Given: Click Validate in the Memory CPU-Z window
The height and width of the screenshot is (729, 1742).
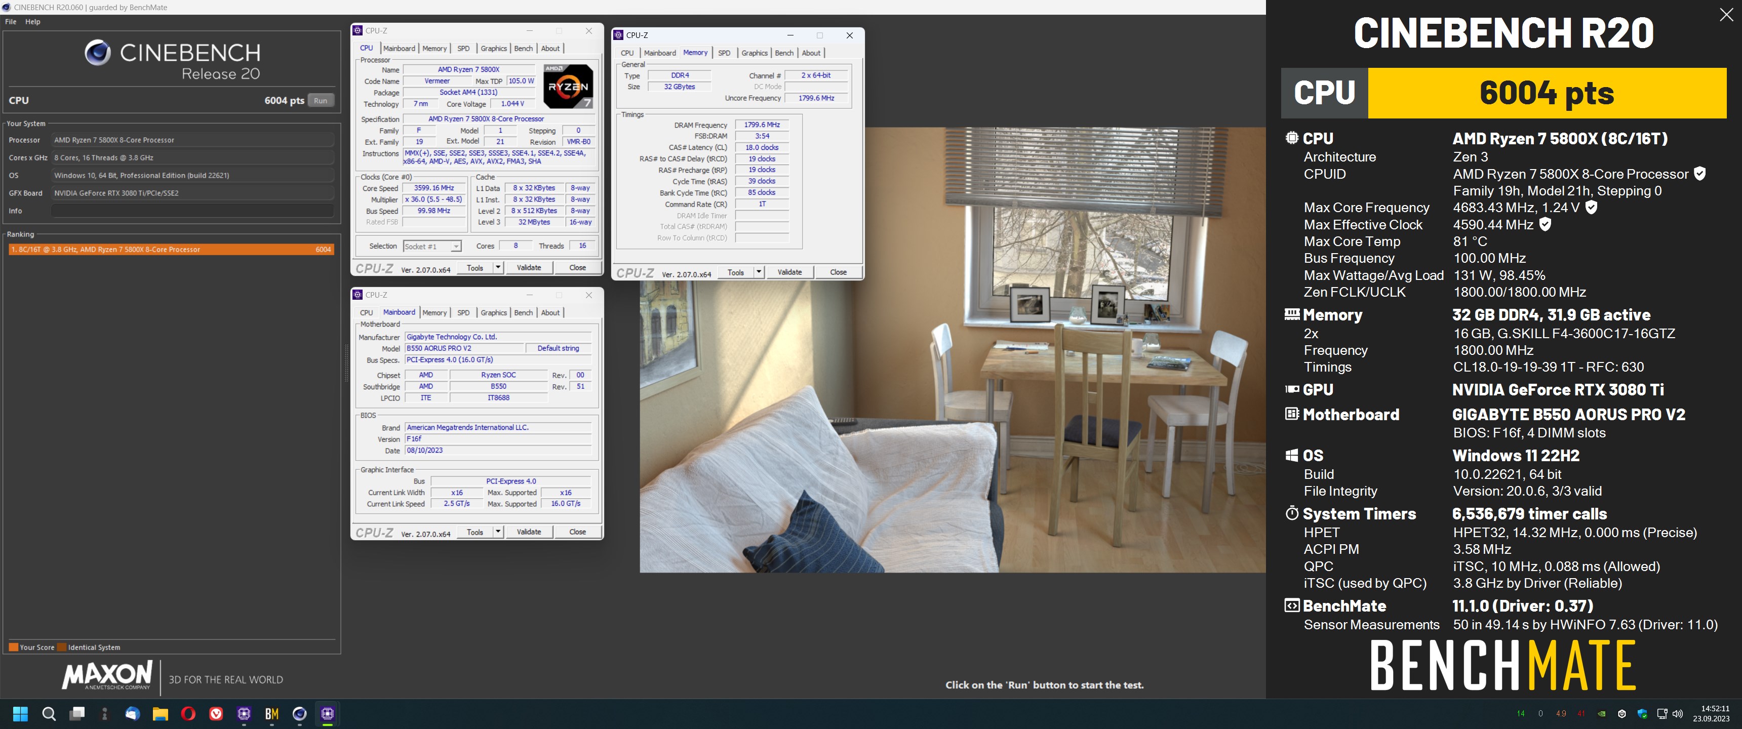Looking at the screenshot, I should click(789, 272).
